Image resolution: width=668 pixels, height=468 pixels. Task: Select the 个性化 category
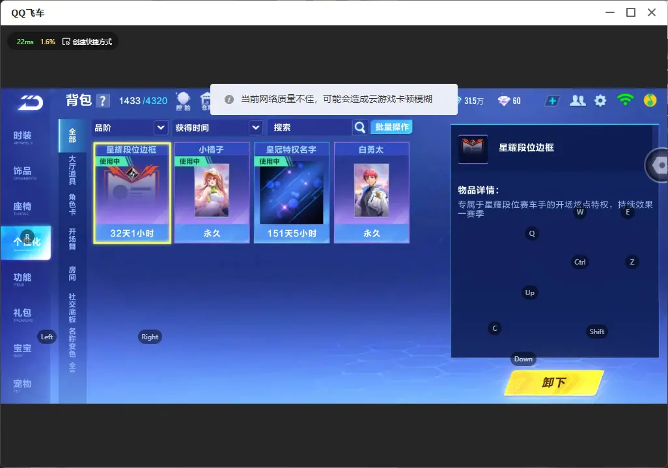click(26, 242)
